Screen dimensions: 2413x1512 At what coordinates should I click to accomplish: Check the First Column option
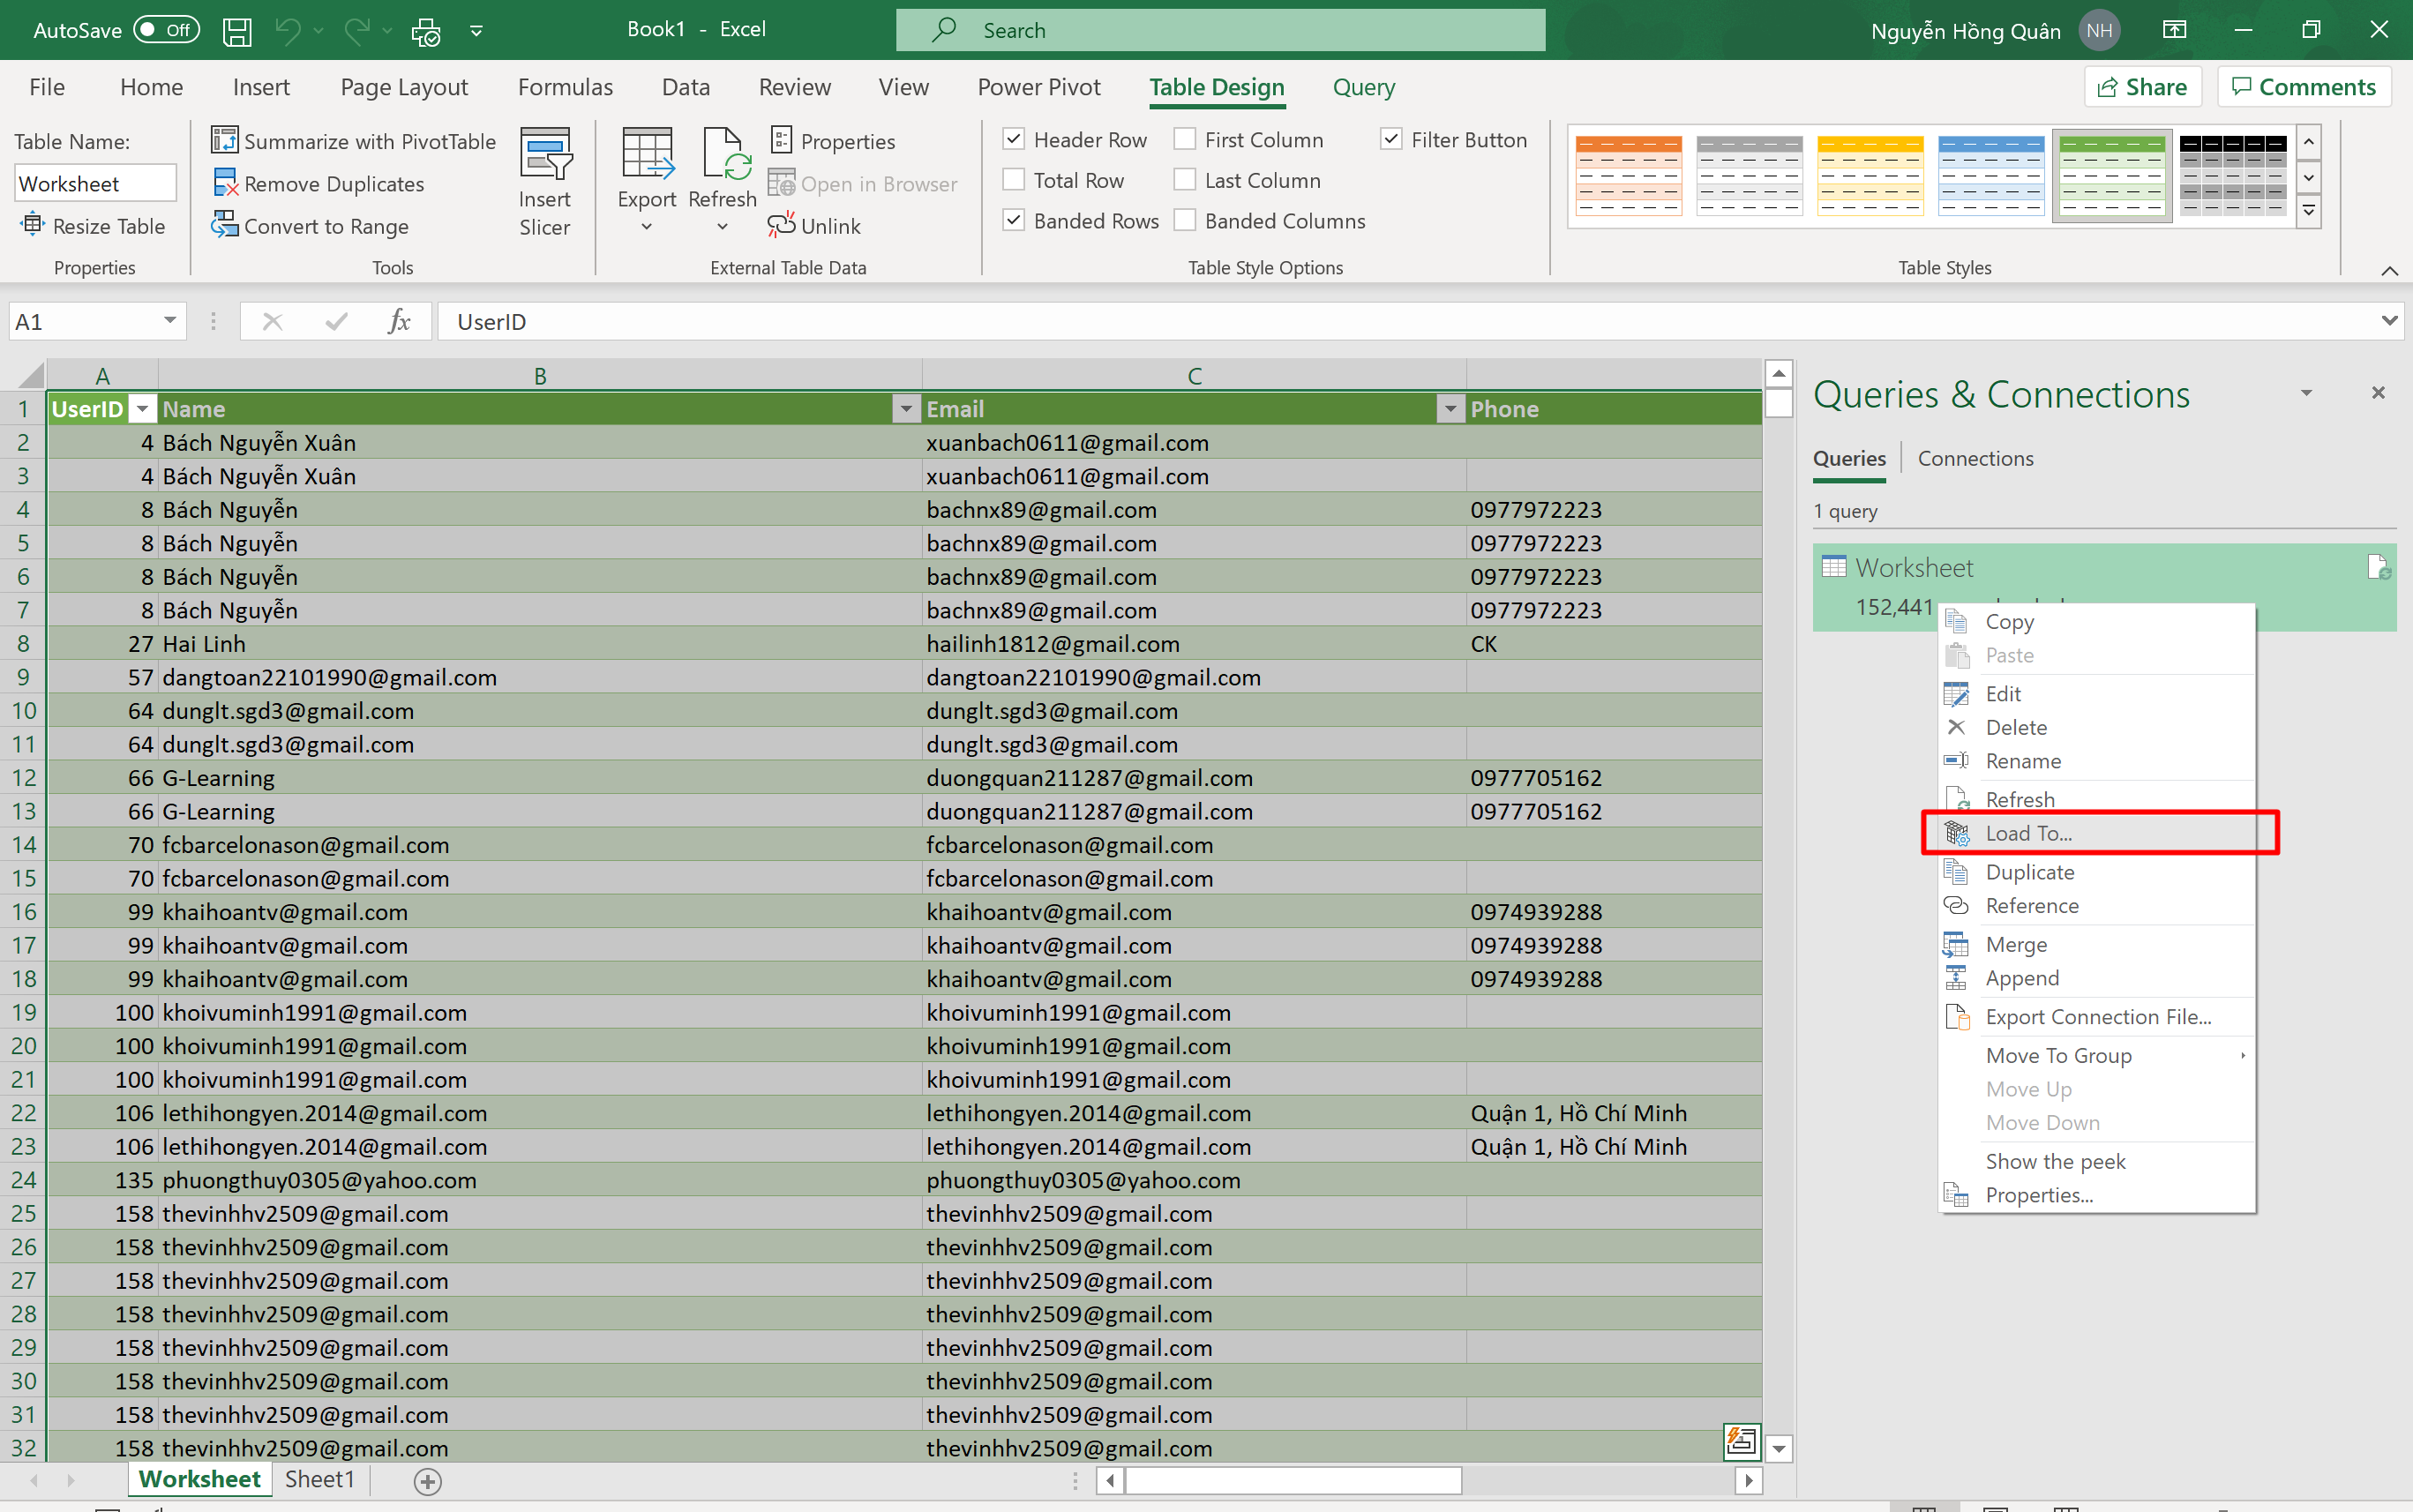pyautogui.click(x=1185, y=140)
